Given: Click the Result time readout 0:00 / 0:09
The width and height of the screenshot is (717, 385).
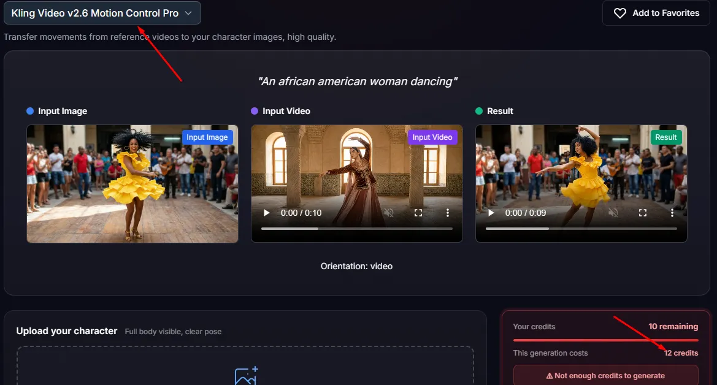Looking at the screenshot, I should pos(526,213).
